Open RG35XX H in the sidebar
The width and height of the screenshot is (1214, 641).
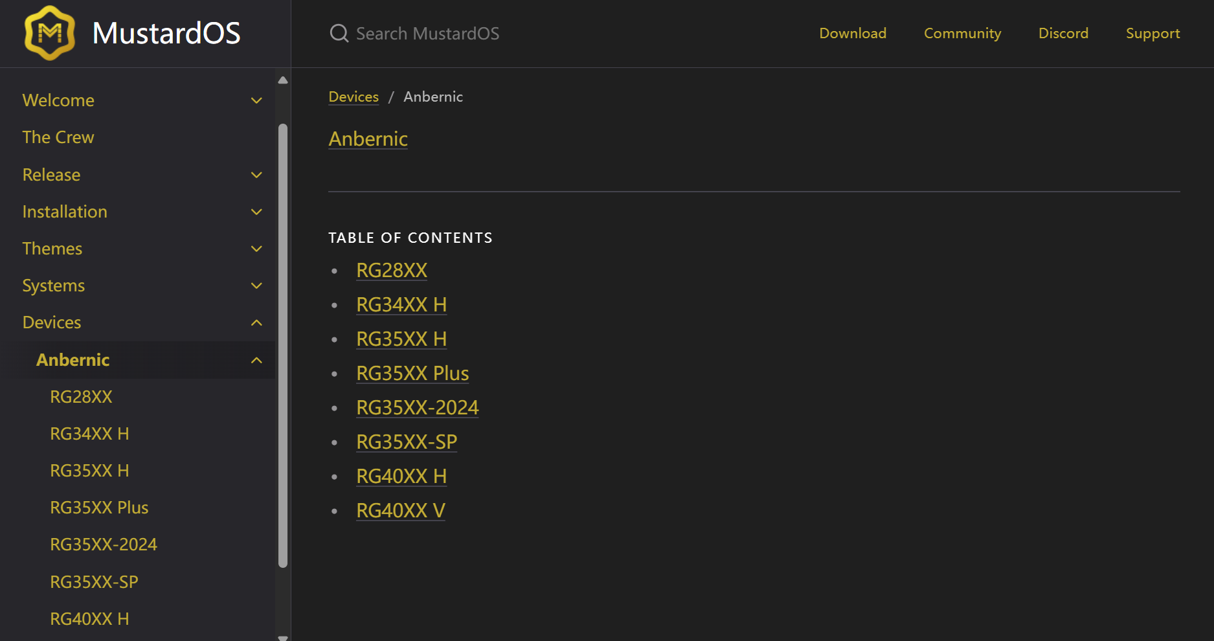89,471
